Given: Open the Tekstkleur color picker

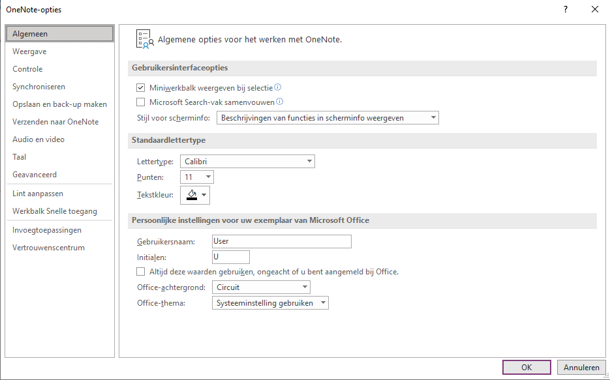Looking at the screenshot, I should [195, 195].
